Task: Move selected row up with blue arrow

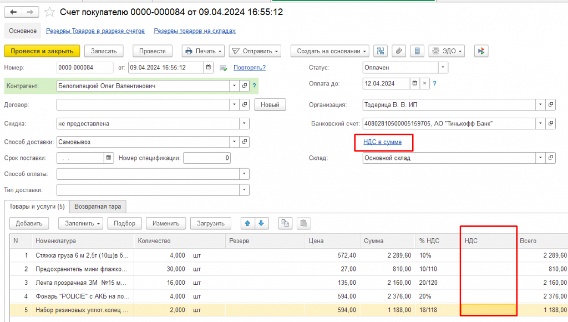Action: pos(248,223)
